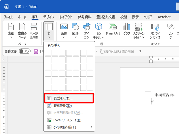Switch to the ホーム tab
This screenshot has width=179, height=134.
(x=22, y=17)
